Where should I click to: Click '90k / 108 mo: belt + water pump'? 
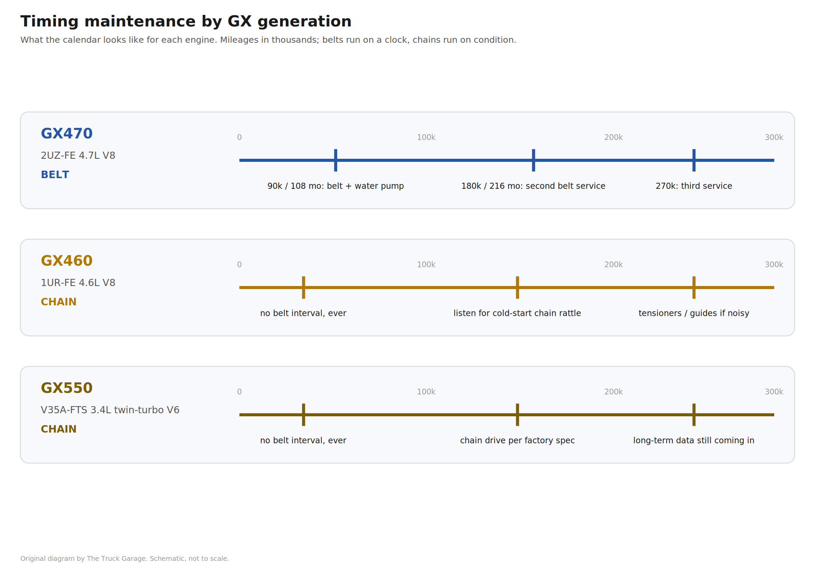[x=336, y=186]
